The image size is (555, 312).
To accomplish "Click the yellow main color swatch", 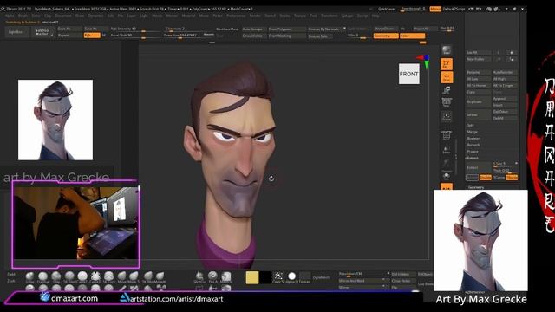I will [x=252, y=277].
